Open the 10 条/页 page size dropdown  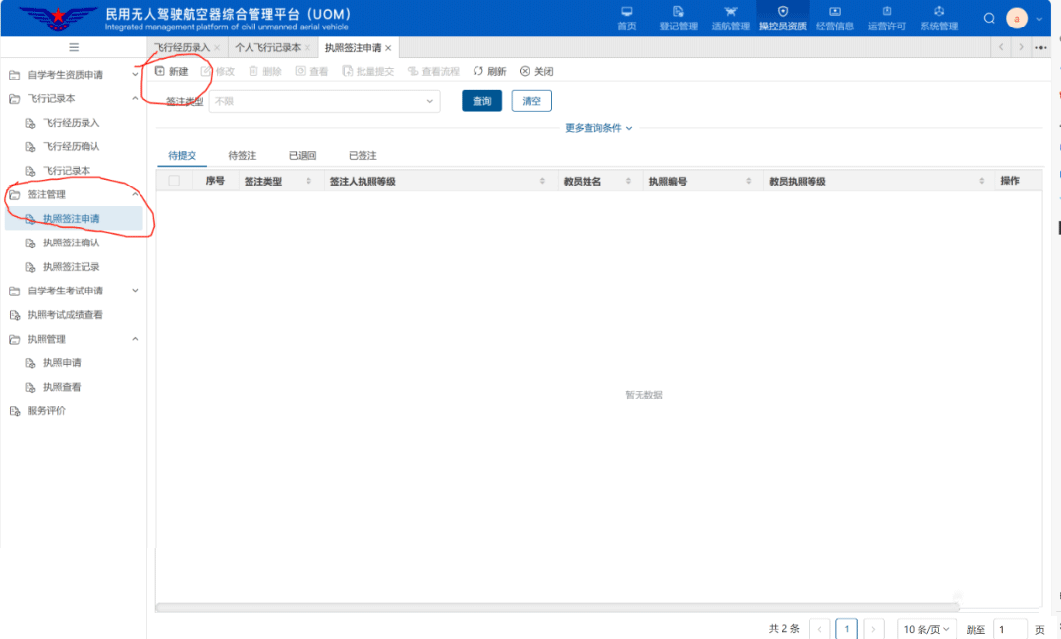coord(926,629)
